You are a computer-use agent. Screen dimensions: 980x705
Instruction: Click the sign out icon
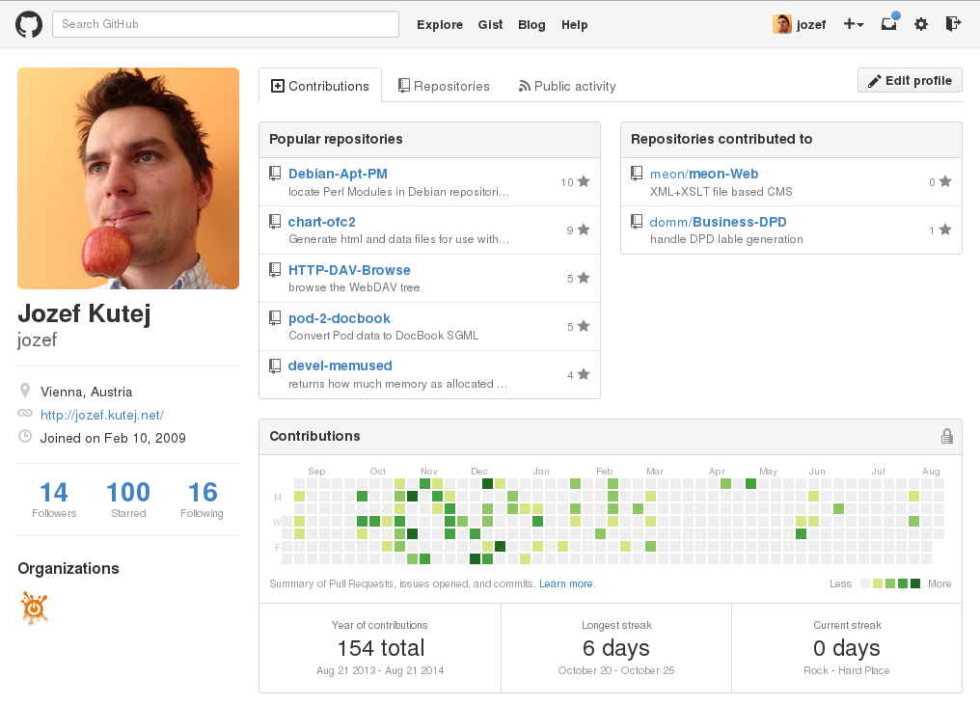(952, 24)
